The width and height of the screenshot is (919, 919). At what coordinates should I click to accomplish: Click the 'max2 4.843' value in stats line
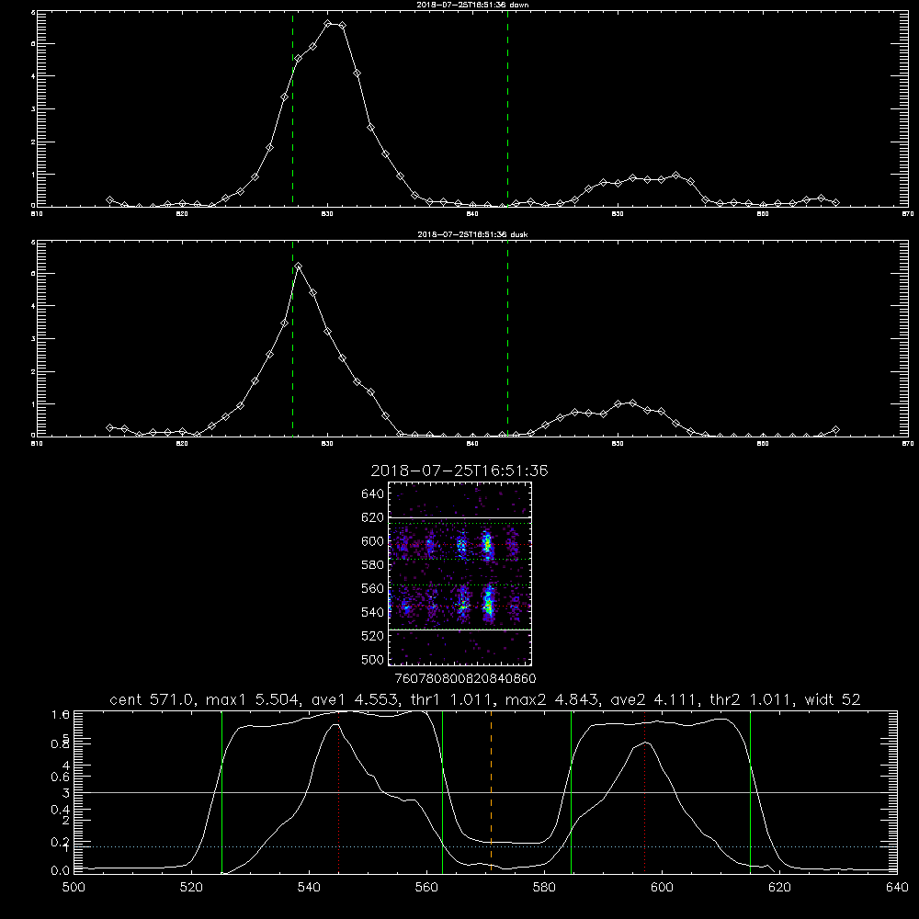pos(552,699)
